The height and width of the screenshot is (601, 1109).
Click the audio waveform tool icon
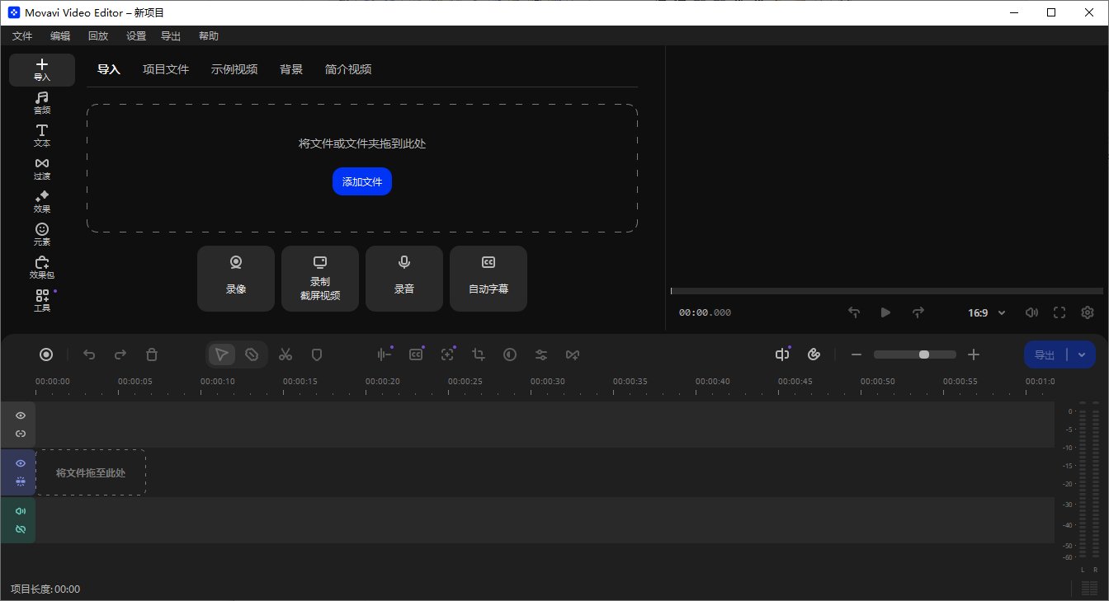pos(384,354)
